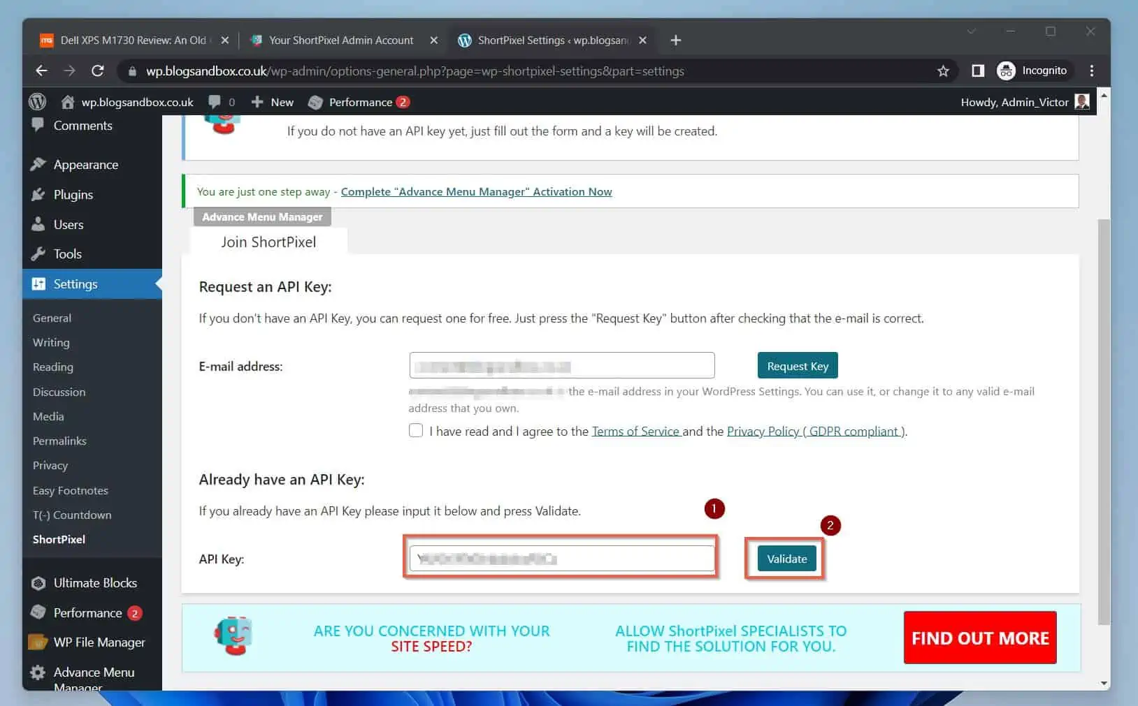The image size is (1138, 706).
Task: Click Admin_Victor avatar picture
Action: pyautogui.click(x=1082, y=102)
